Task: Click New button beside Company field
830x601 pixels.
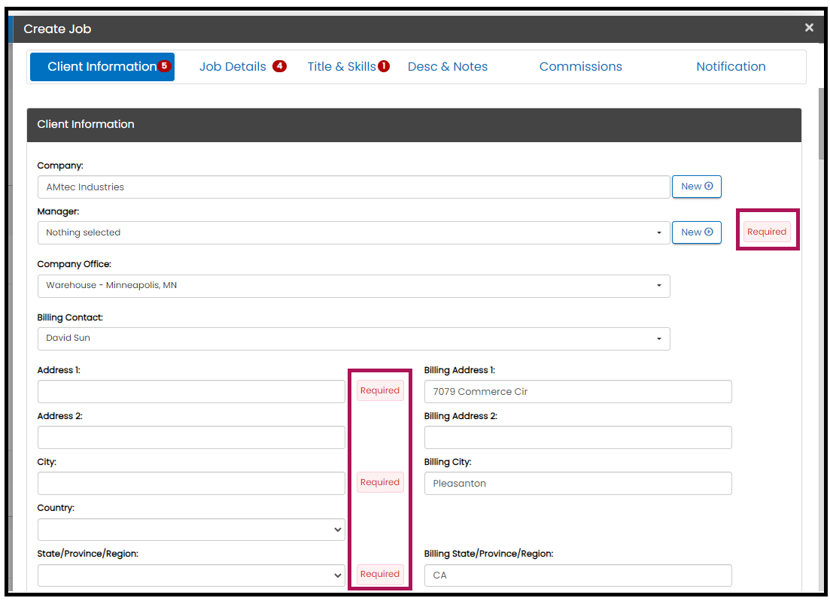Action: point(696,187)
